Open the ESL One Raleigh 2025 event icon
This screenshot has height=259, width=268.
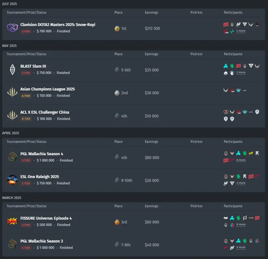[x=12, y=180]
